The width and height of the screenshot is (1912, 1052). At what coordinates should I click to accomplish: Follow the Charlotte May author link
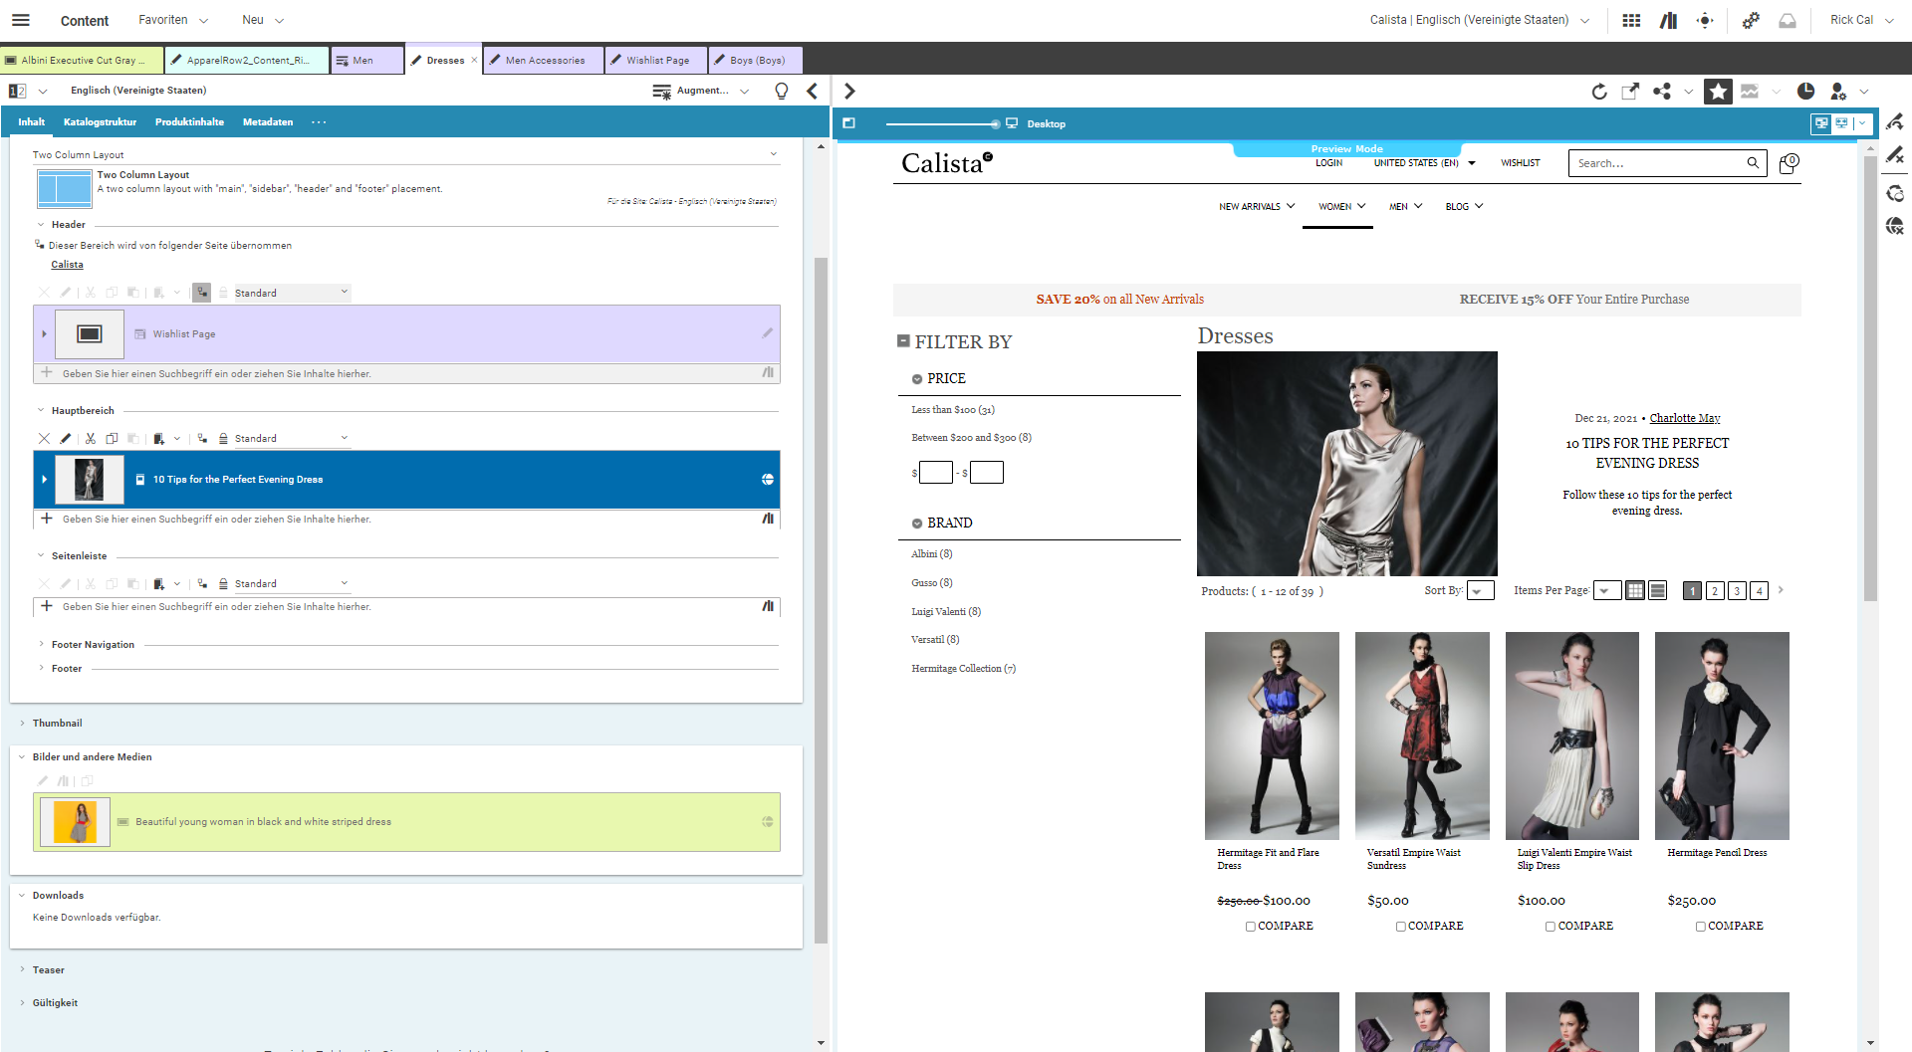(x=1685, y=418)
